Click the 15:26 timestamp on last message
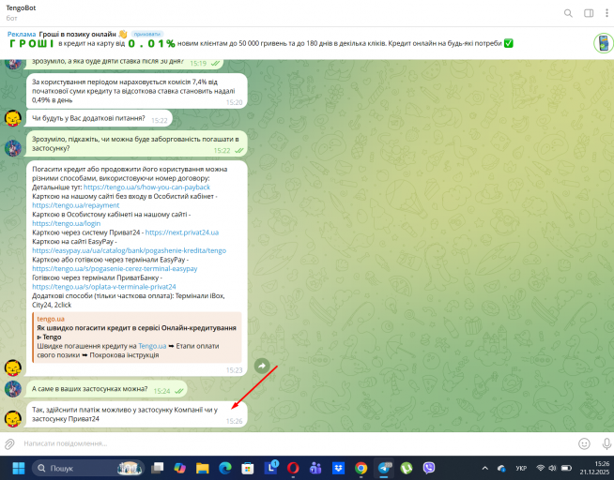 tap(234, 421)
